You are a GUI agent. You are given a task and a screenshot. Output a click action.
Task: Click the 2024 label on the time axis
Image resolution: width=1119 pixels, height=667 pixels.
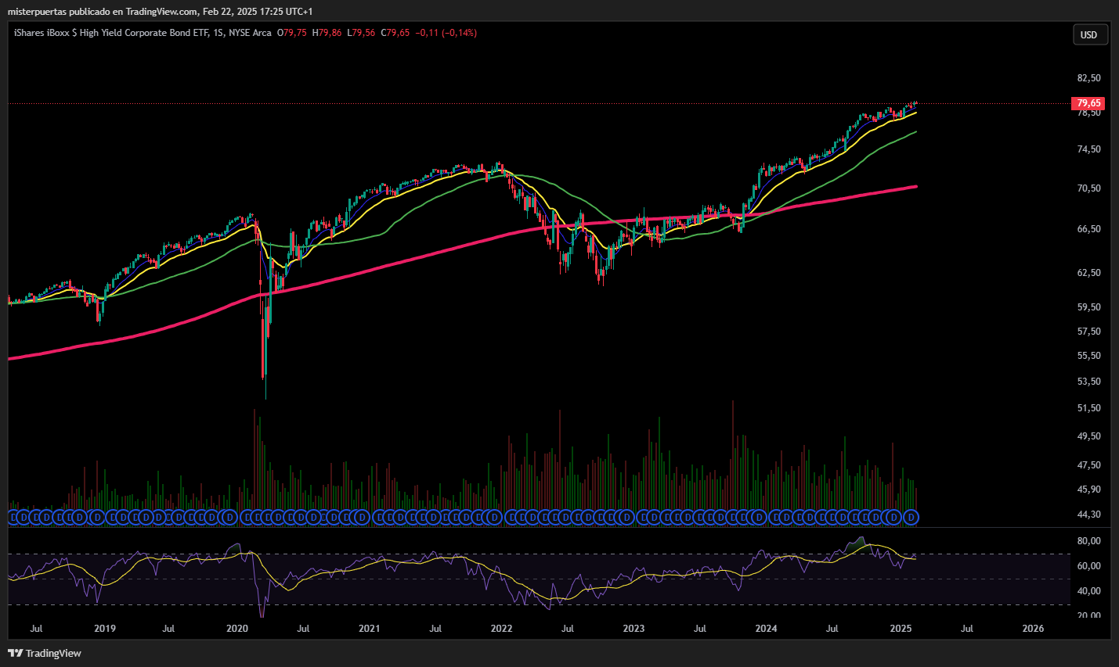pos(767,629)
